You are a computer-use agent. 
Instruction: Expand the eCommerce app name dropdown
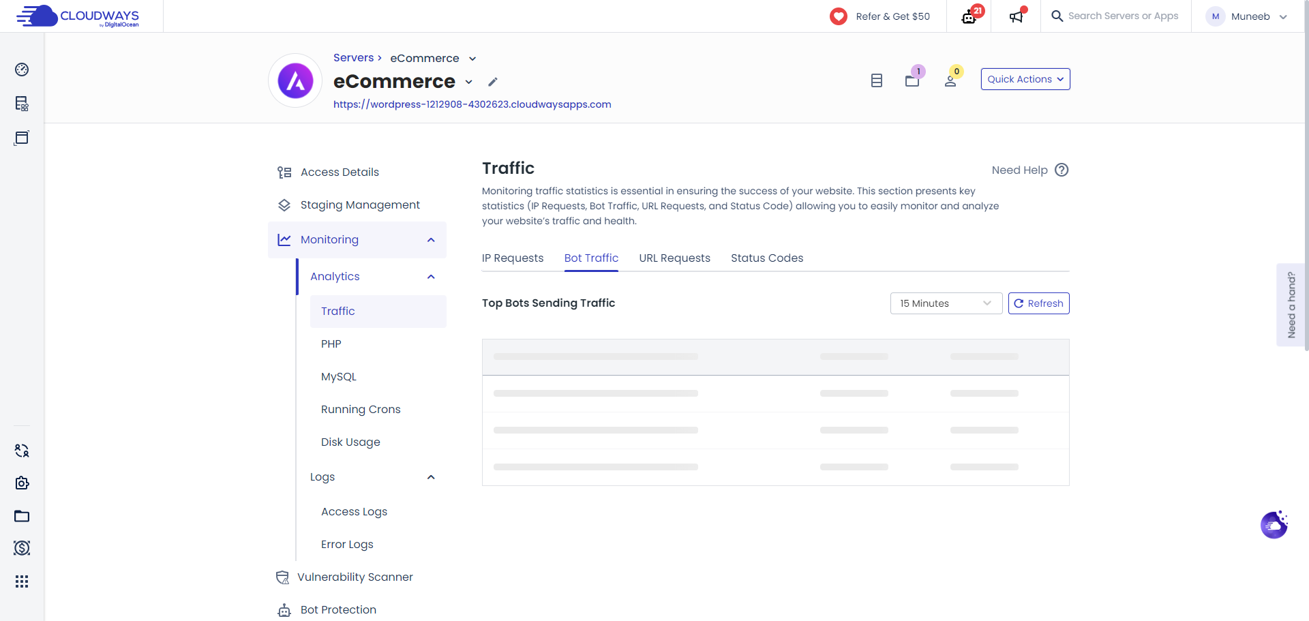click(x=468, y=82)
